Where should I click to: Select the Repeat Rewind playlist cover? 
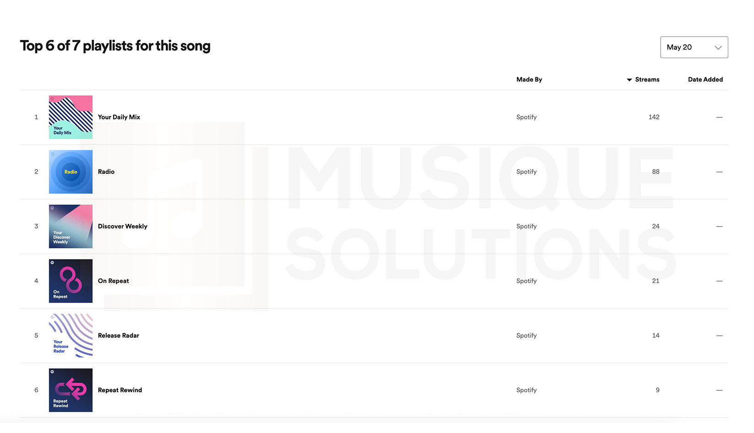(x=70, y=390)
